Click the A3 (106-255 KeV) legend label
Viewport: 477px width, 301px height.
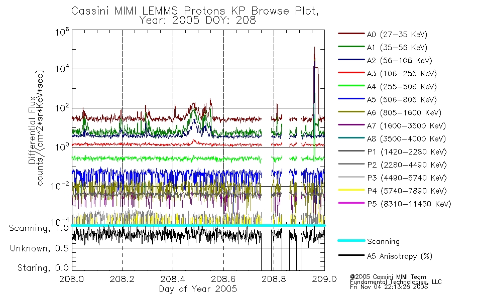click(x=402, y=74)
